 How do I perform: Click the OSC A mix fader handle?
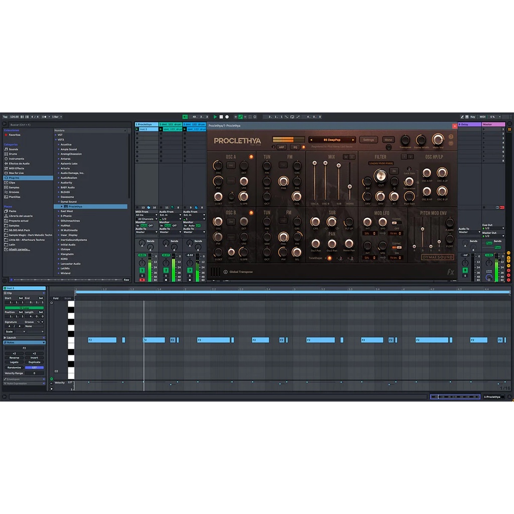[x=315, y=163]
